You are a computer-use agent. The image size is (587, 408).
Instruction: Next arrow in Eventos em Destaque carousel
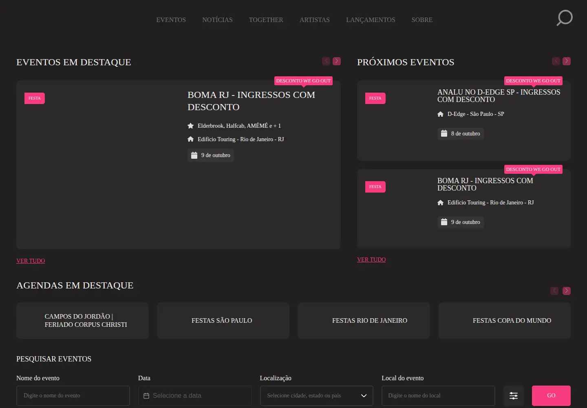[337, 61]
